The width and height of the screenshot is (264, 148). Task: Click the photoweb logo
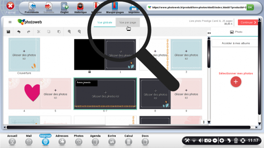(30, 22)
